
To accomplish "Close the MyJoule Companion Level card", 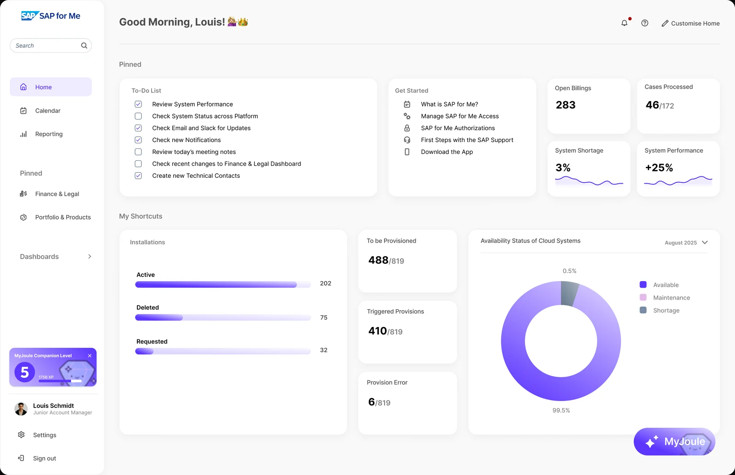I will coord(90,356).
